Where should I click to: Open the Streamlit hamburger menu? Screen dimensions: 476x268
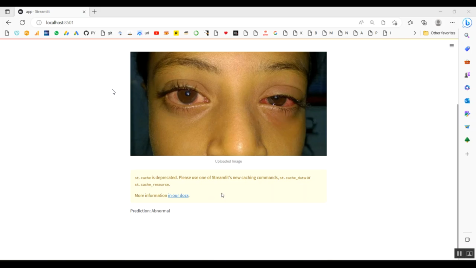pos(452,46)
